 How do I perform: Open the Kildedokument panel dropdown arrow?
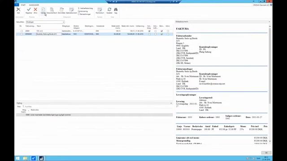(269, 22)
